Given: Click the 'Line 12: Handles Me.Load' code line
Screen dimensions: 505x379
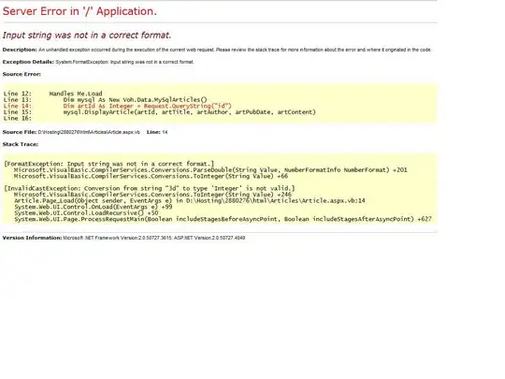Looking at the screenshot, I should tap(52, 94).
